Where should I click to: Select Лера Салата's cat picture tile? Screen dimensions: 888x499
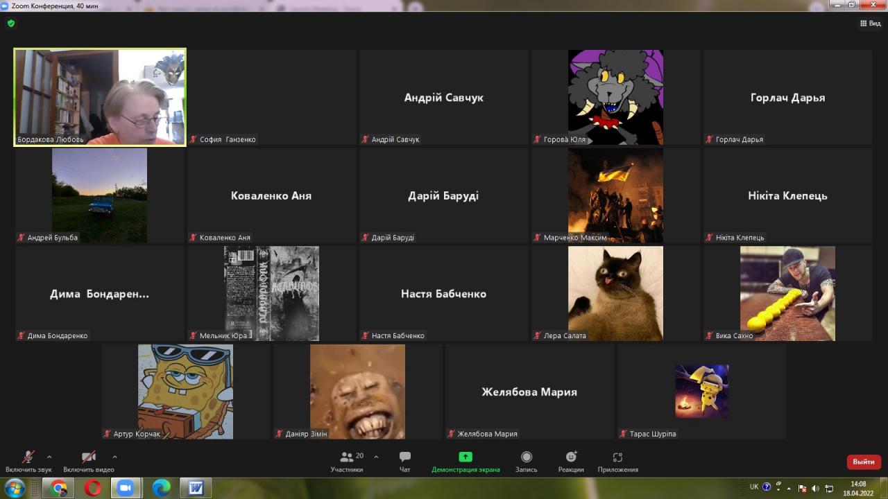pyautogui.click(x=615, y=293)
